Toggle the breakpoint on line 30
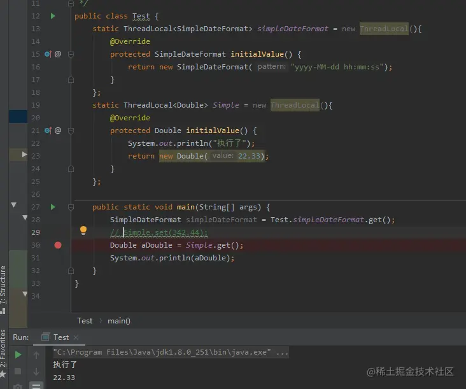The height and width of the screenshot is (389, 466). click(58, 245)
